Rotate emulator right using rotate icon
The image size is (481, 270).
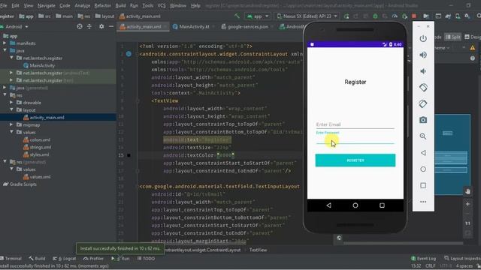coord(423,103)
